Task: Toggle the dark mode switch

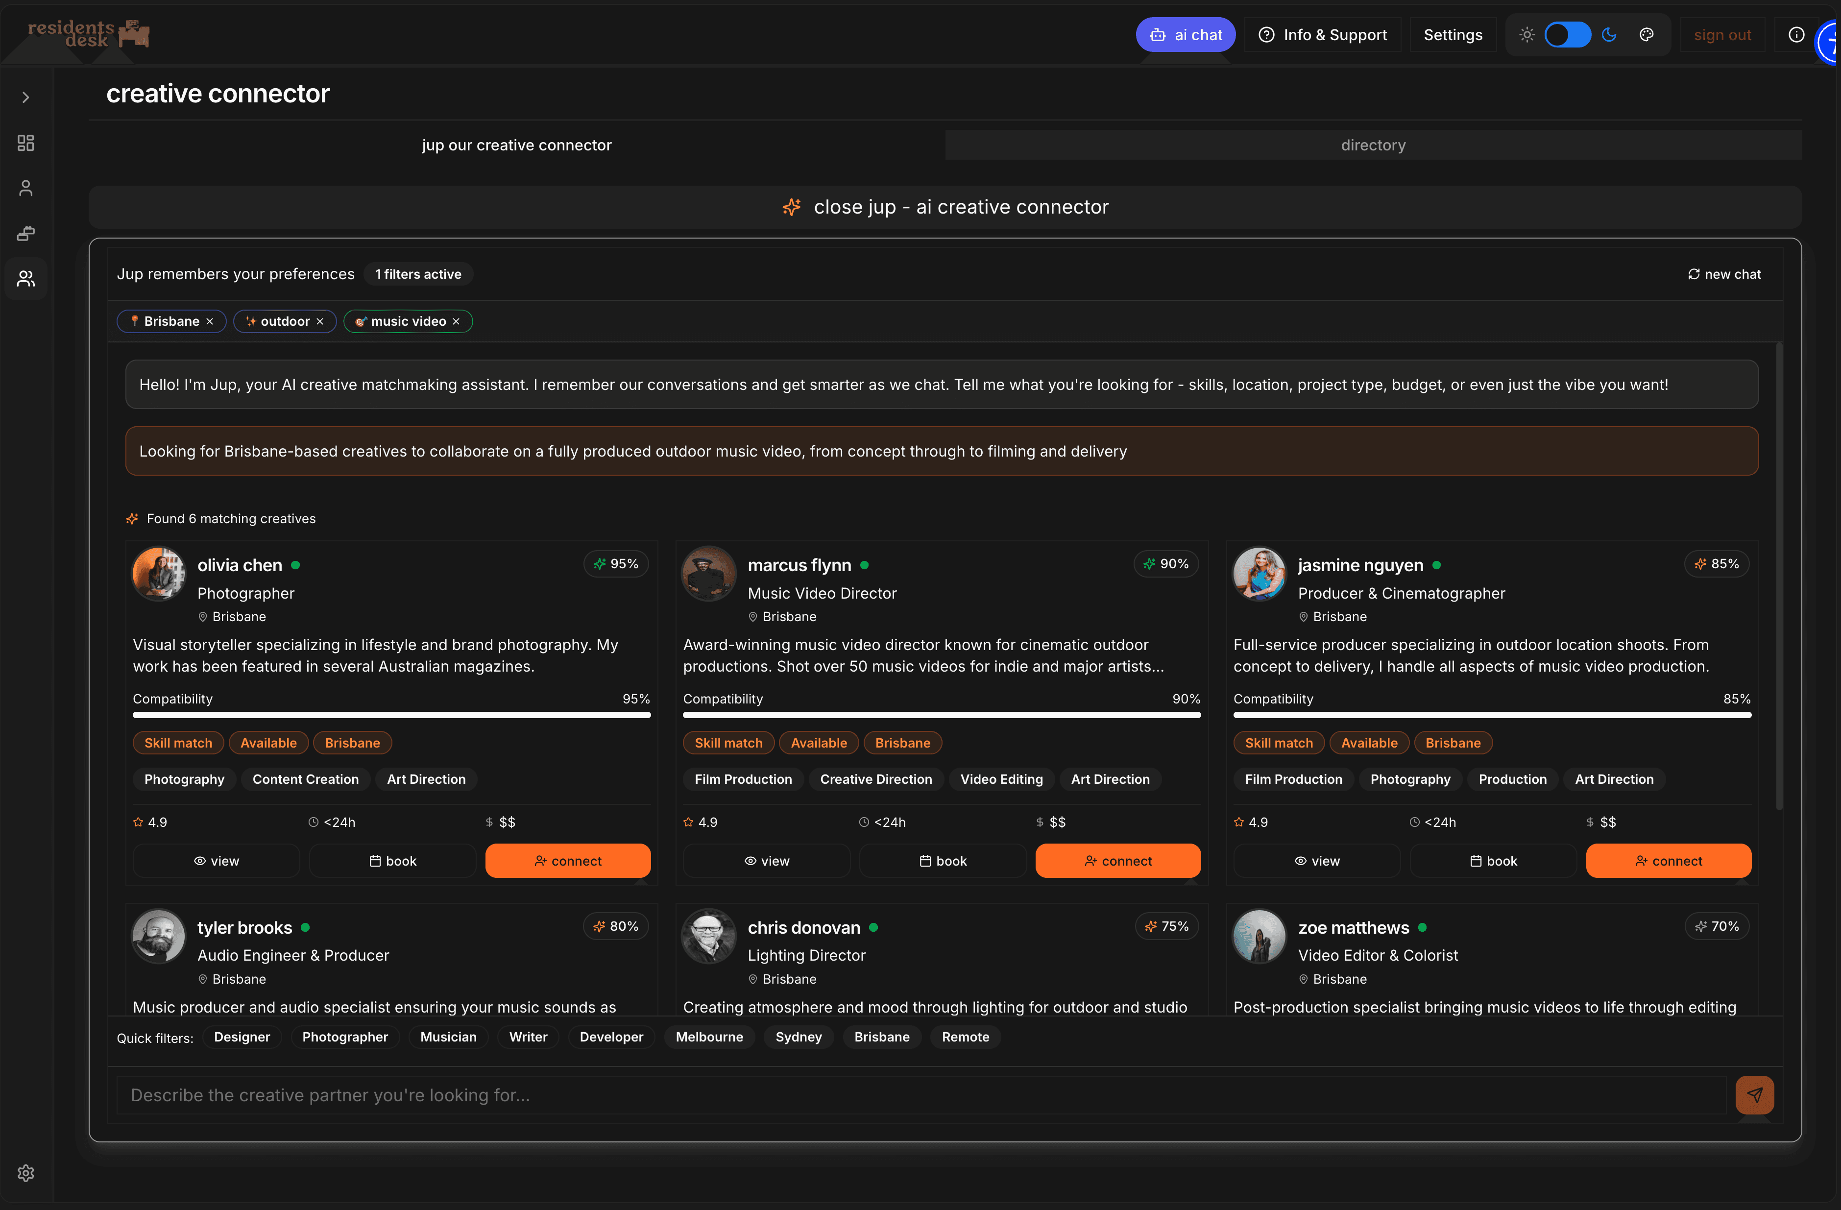Action: [1567, 35]
